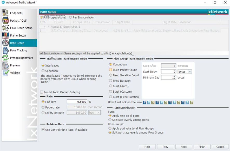Click the Endpoints icon in the sidebar

tap(5, 13)
